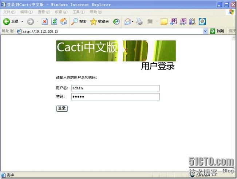The height and width of the screenshot is (179, 237).
Task: Click the IE icon in title bar
Action: 3,4
